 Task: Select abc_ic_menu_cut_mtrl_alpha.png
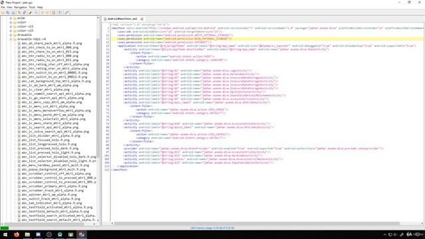pyautogui.click(x=48, y=106)
